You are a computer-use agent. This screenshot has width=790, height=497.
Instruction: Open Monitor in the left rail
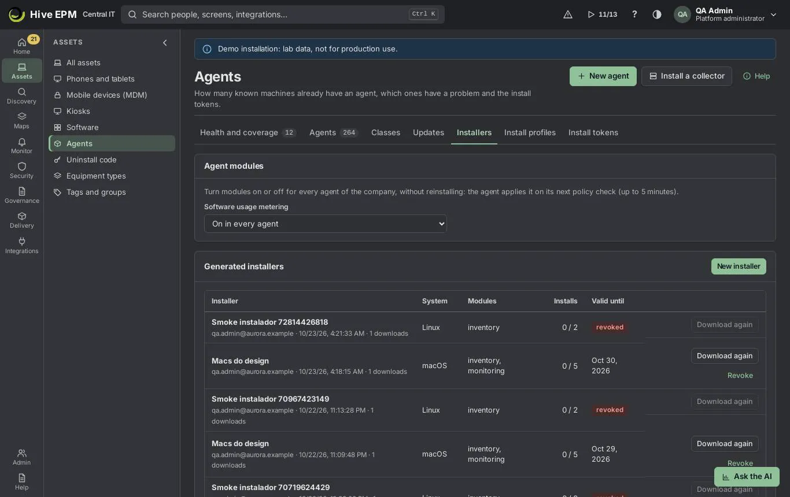pos(21,145)
